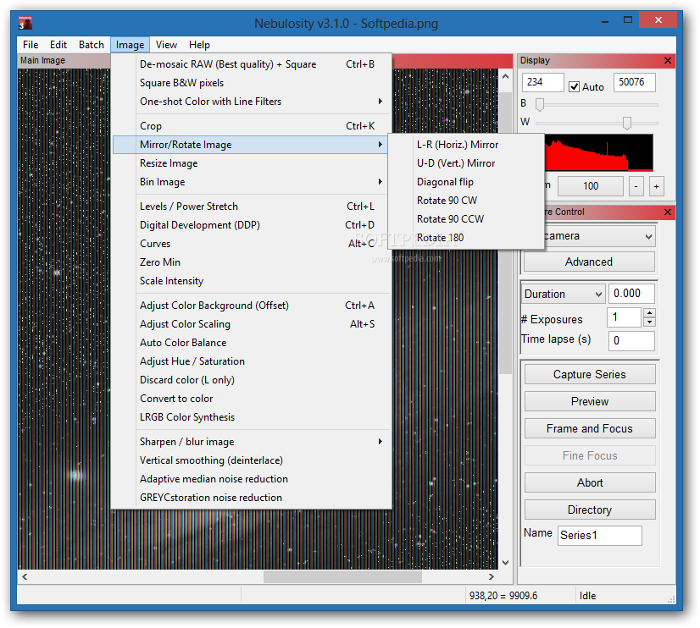Click the Advanced button
Image resolution: width=700 pixels, height=628 pixels.
click(x=589, y=262)
